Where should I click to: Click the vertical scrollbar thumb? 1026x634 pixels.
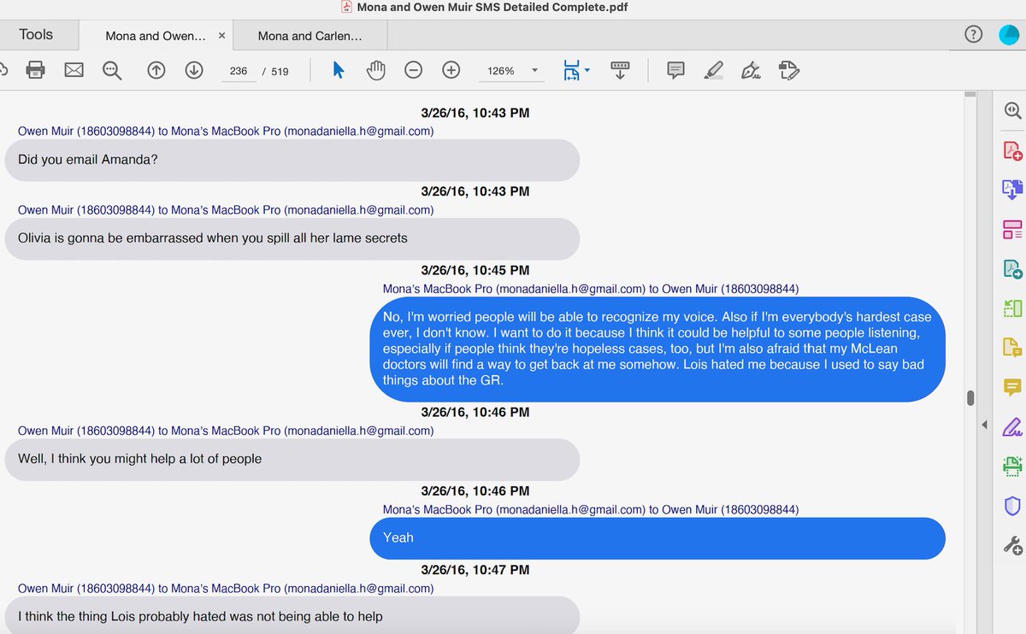point(970,398)
